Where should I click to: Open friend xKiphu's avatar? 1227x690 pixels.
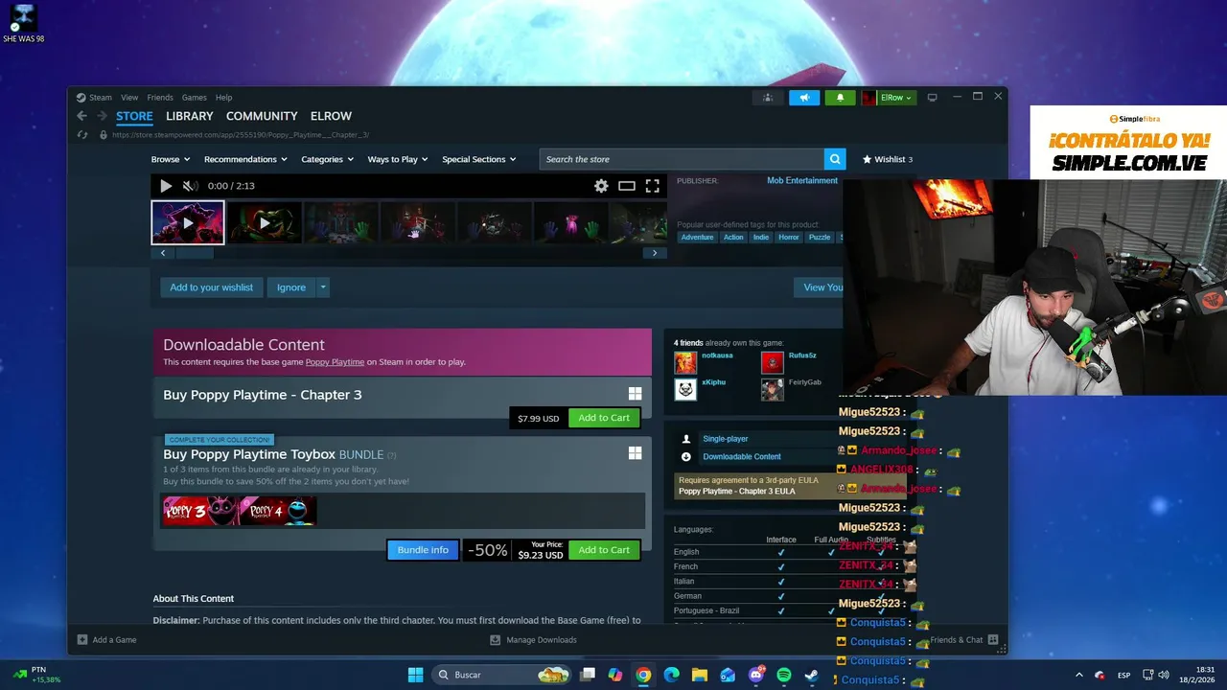[685, 389]
